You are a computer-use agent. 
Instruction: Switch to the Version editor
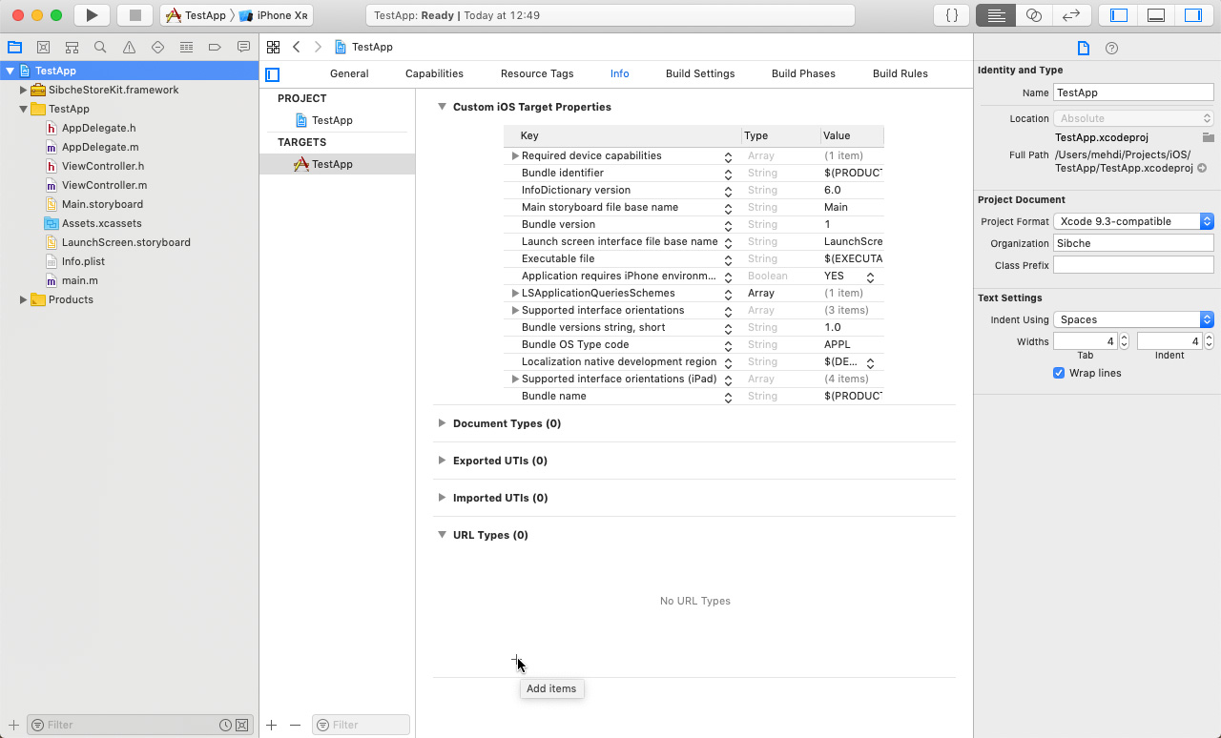click(x=1070, y=15)
